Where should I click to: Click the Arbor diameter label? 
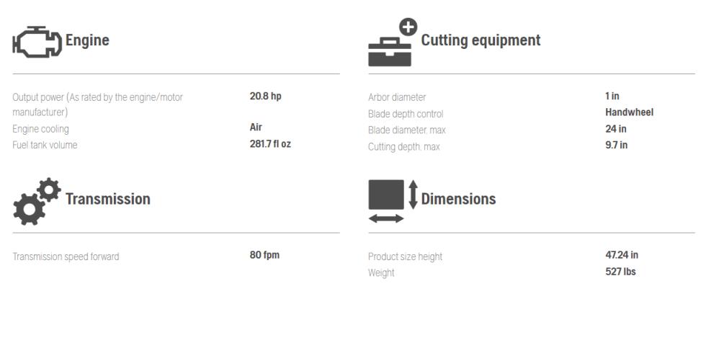pyautogui.click(x=397, y=97)
